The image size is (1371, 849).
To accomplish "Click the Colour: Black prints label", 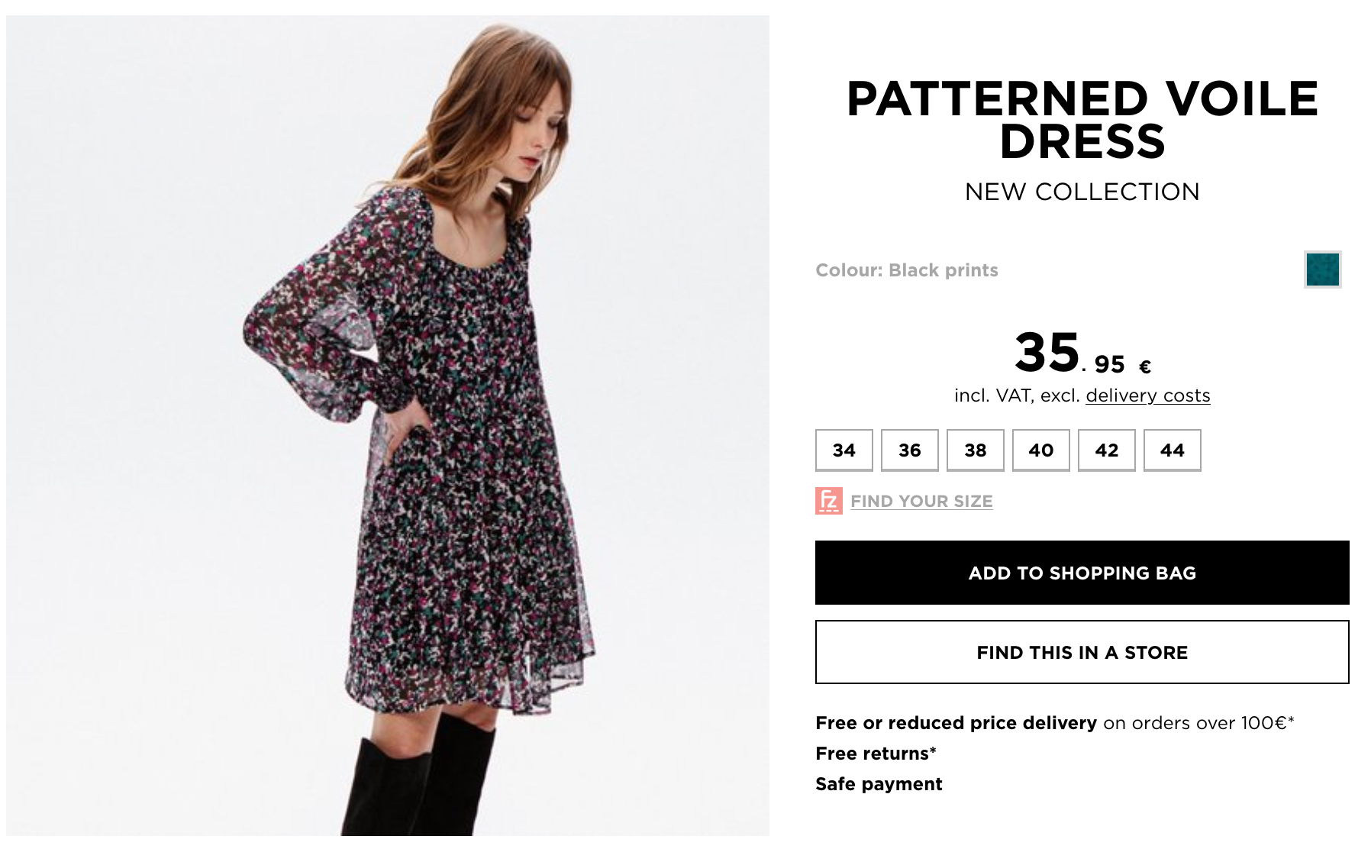I will [x=906, y=270].
